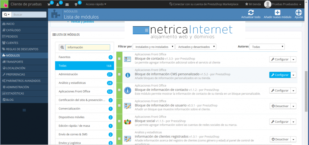Open the messages envelope icon
This screenshot has height=145, width=309.
pyautogui.click(x=67, y=5)
